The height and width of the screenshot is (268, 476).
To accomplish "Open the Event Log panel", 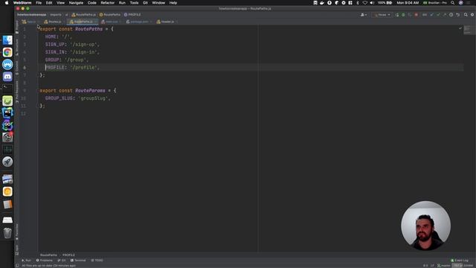I will coord(460,261).
